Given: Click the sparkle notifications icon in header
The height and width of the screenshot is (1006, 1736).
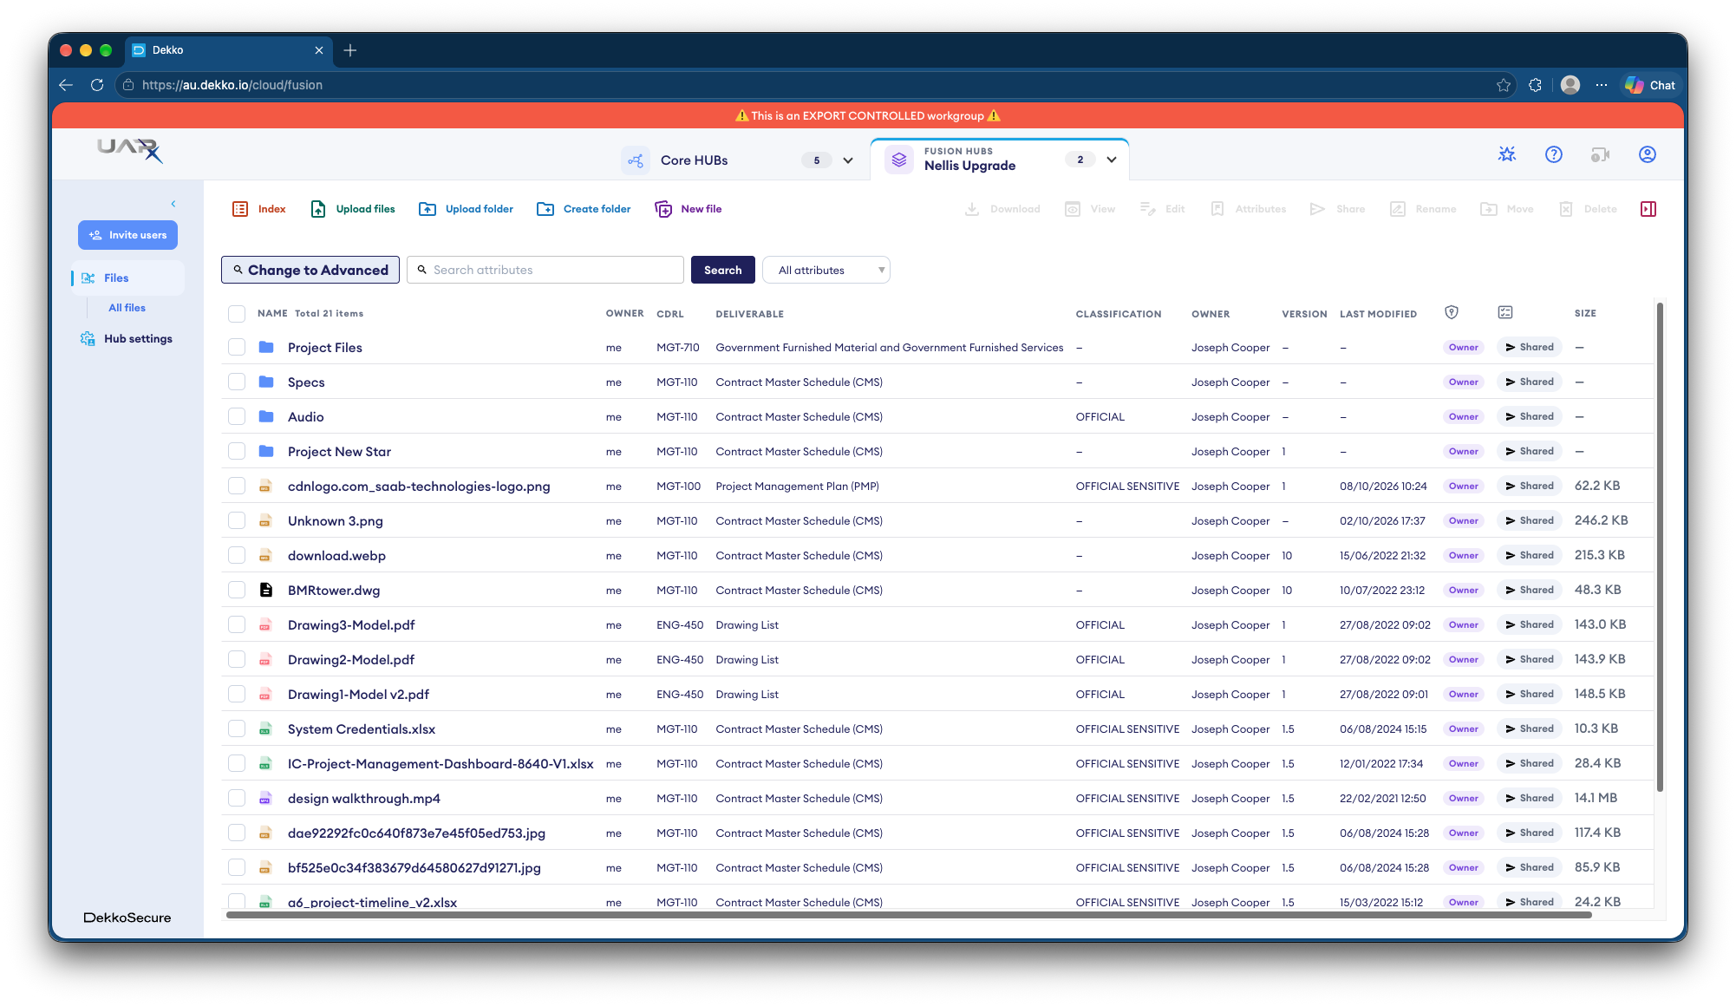Looking at the screenshot, I should click(1507, 154).
